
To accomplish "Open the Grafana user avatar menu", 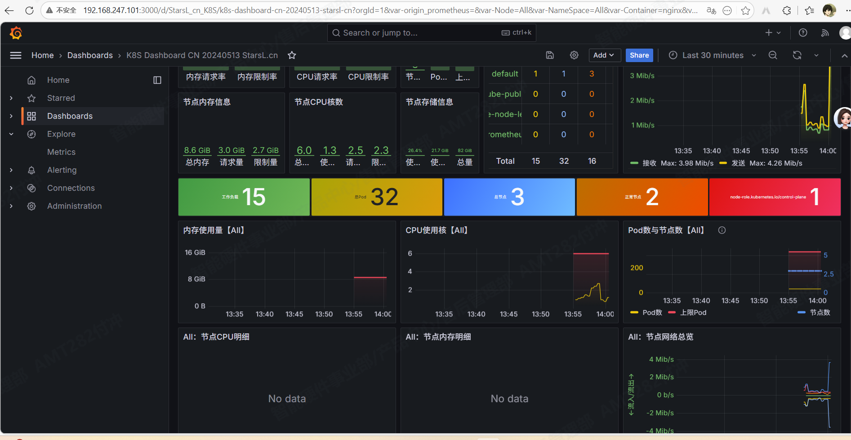I will pyautogui.click(x=845, y=33).
